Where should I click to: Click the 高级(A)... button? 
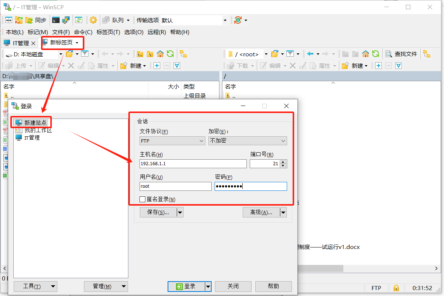point(261,212)
